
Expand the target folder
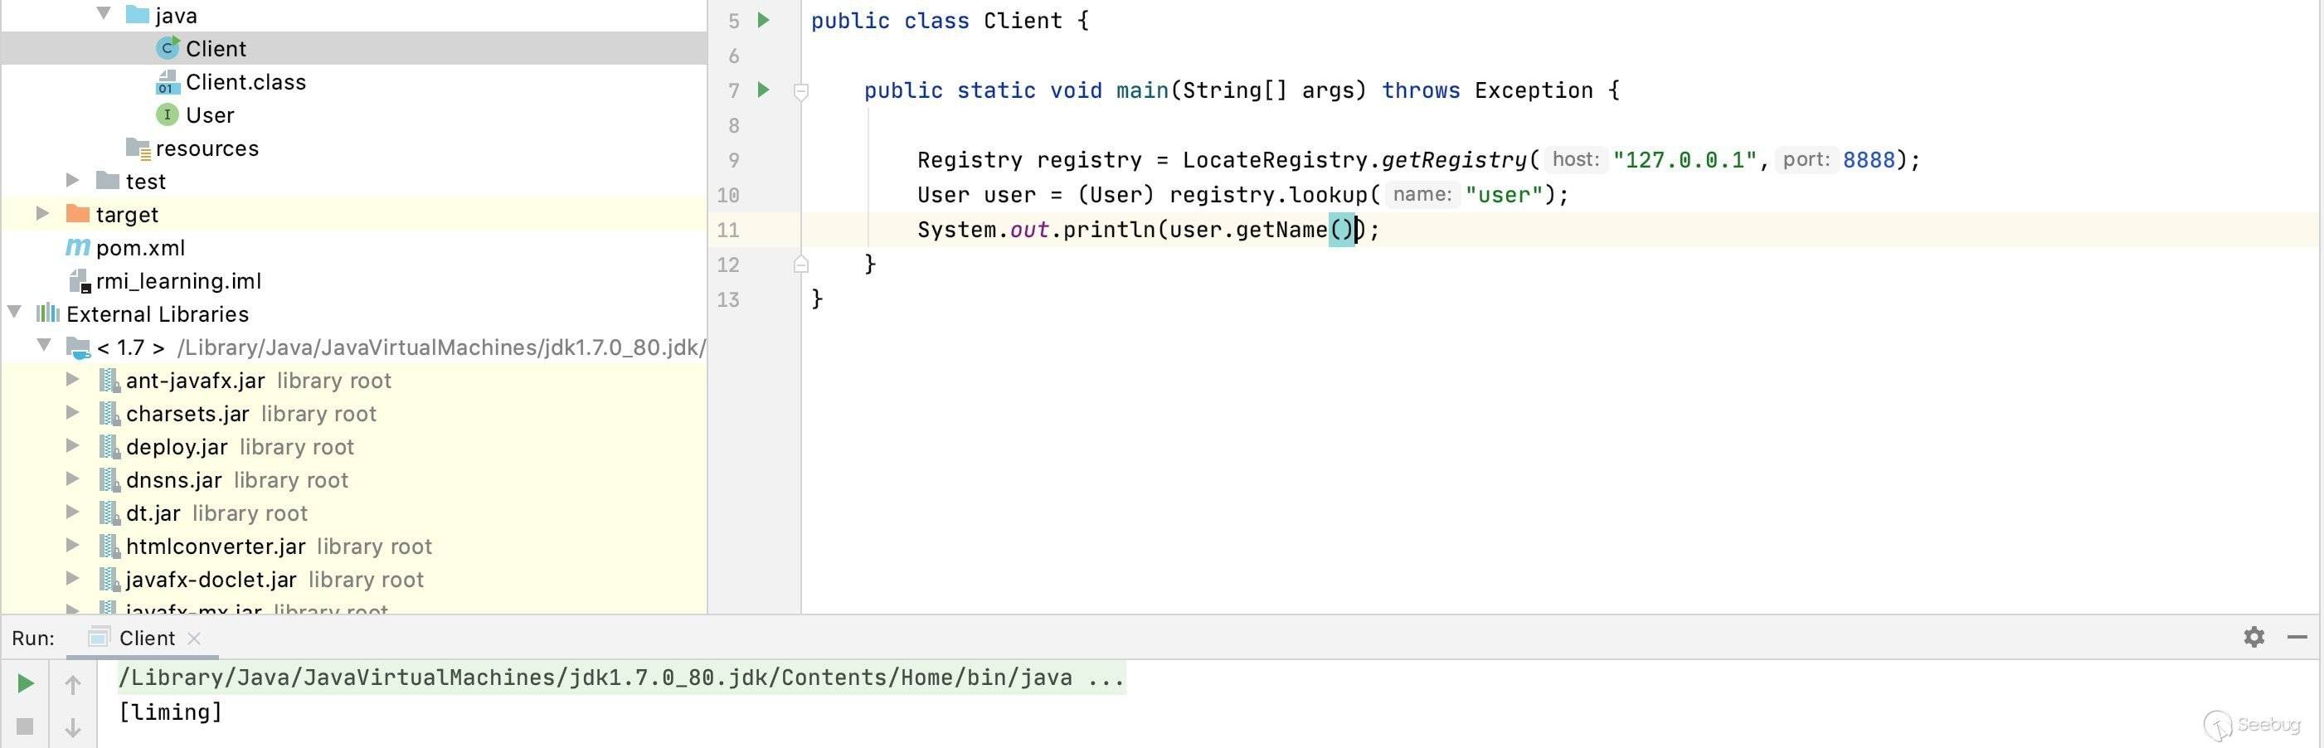click(42, 214)
